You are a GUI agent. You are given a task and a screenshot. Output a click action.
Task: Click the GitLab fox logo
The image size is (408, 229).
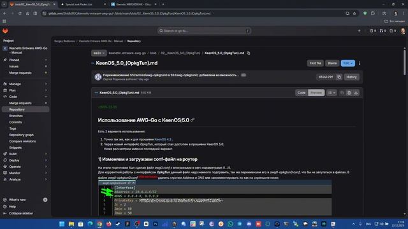click(x=5, y=31)
